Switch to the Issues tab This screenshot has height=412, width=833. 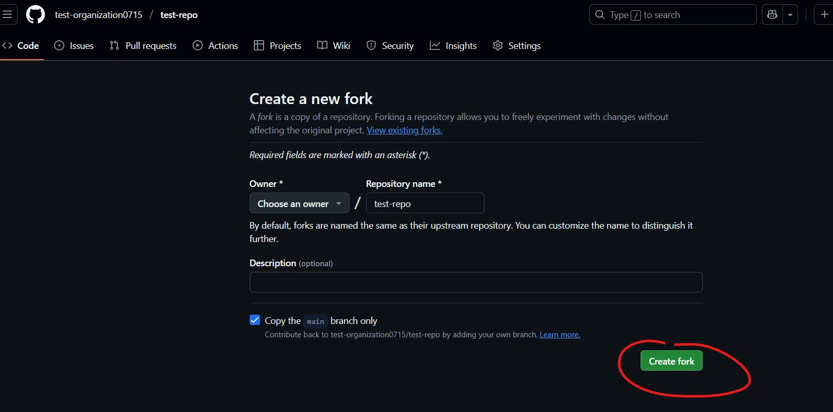74,45
